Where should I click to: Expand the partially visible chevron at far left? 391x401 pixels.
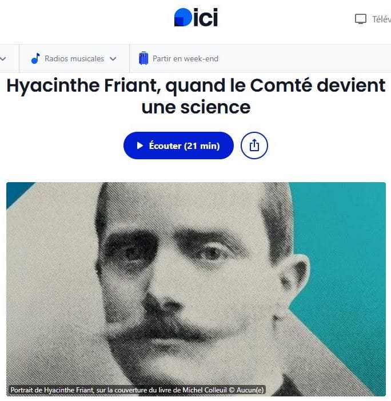point(3,59)
